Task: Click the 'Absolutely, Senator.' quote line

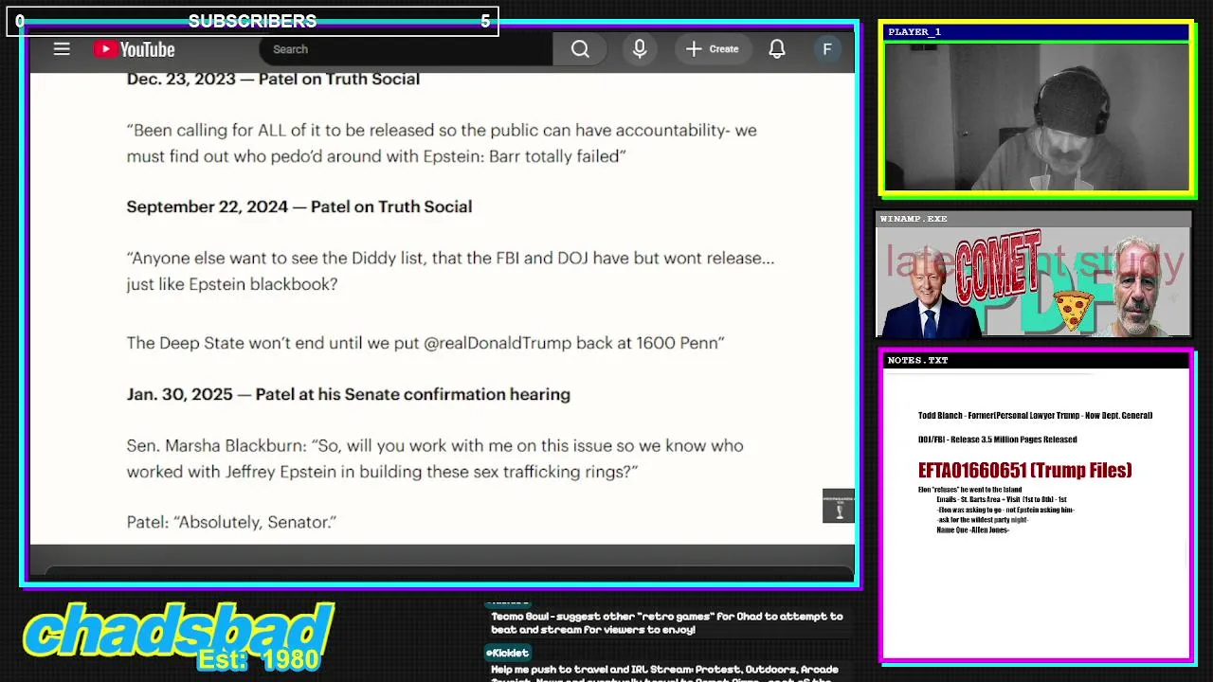Action: (231, 522)
